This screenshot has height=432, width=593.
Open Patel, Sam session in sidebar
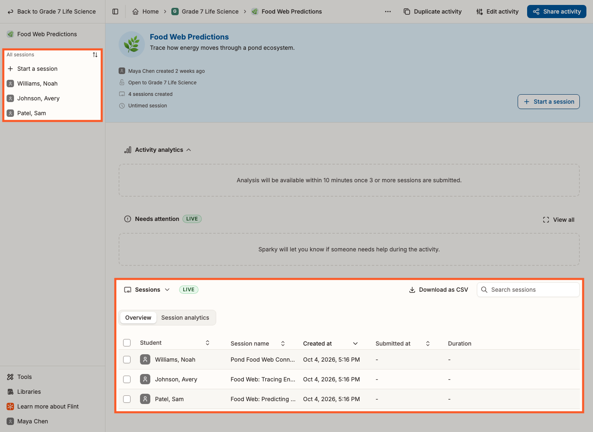tap(52, 113)
